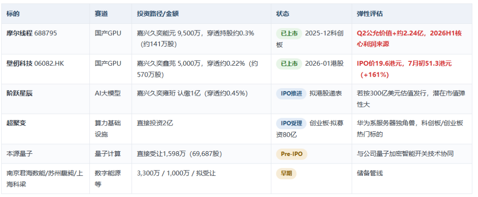This screenshot has width=478, height=197.
Task: Click the 储备管线 cell
Action: pos(412,179)
